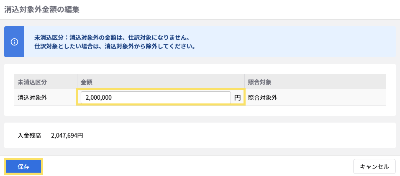The image size is (400, 176).
Task: Select the 消込対象外 row label cell
Action: click(x=32, y=98)
